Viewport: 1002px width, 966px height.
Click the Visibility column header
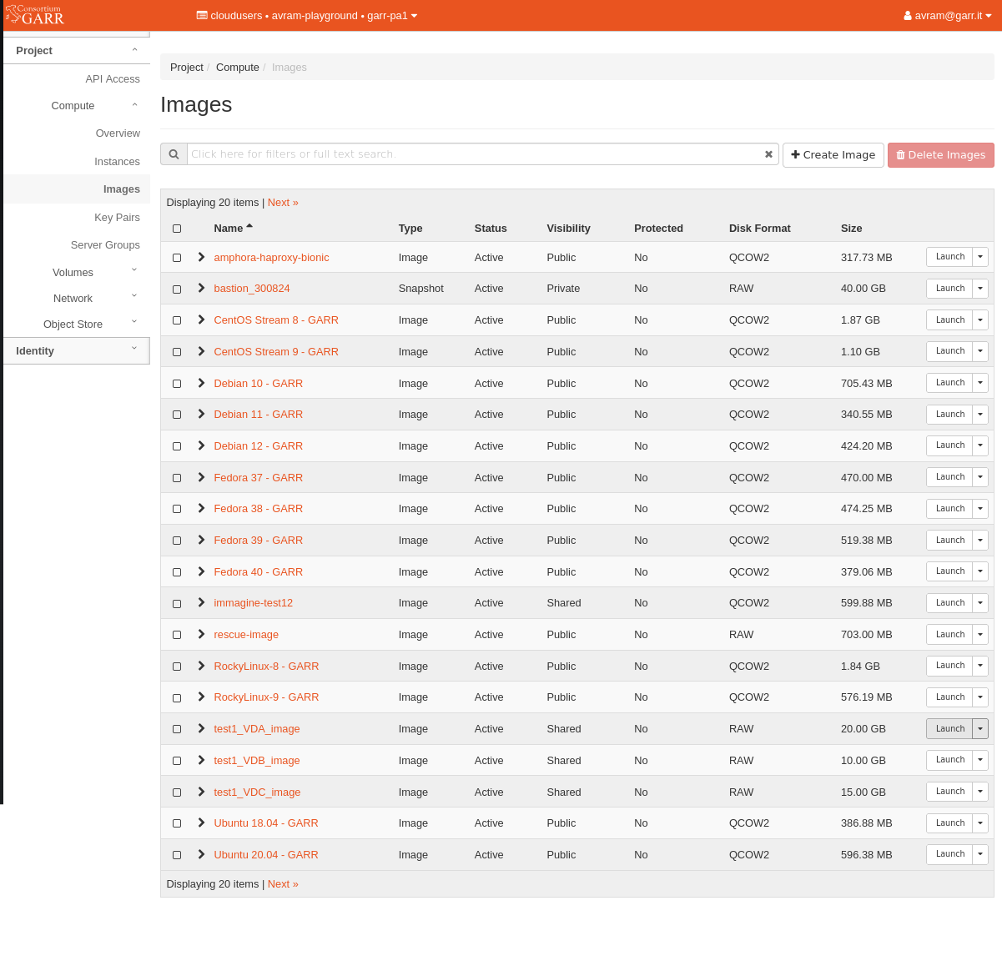coord(568,229)
